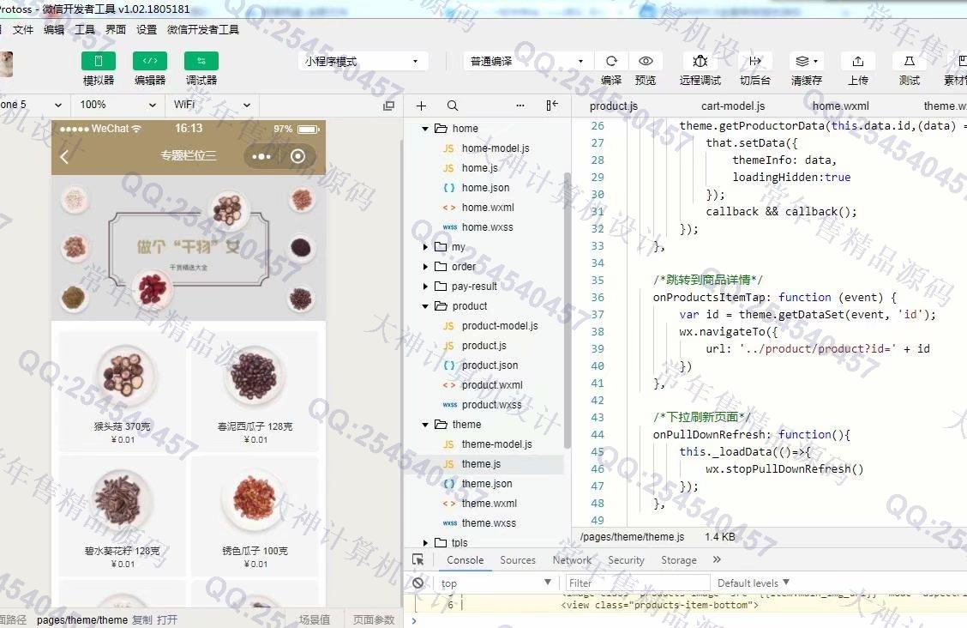Viewport: 967px width, 628px height.
Task: Open the 界面 menu
Action: (116, 30)
